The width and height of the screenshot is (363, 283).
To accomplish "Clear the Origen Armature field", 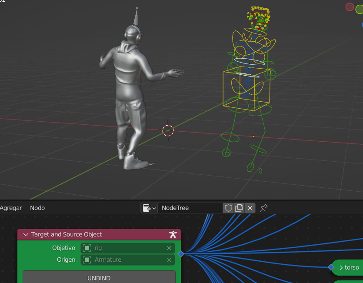I will click(169, 260).
